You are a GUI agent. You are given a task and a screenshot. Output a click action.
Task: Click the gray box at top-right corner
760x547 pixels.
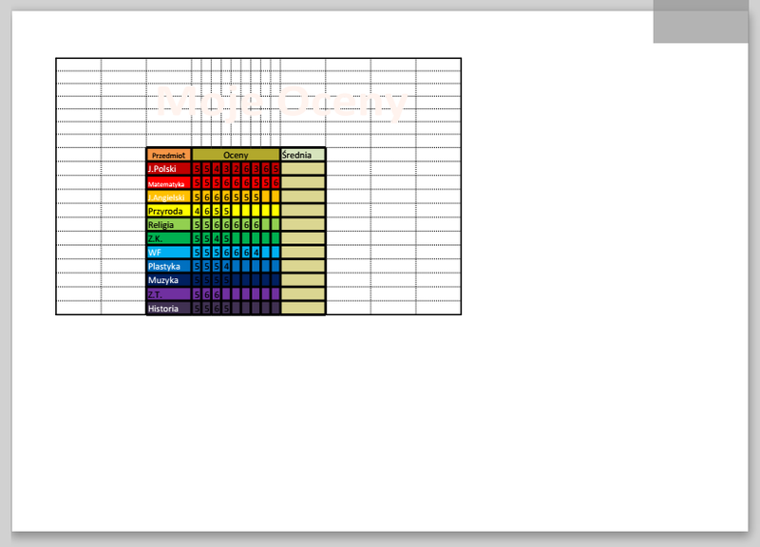[700, 21]
